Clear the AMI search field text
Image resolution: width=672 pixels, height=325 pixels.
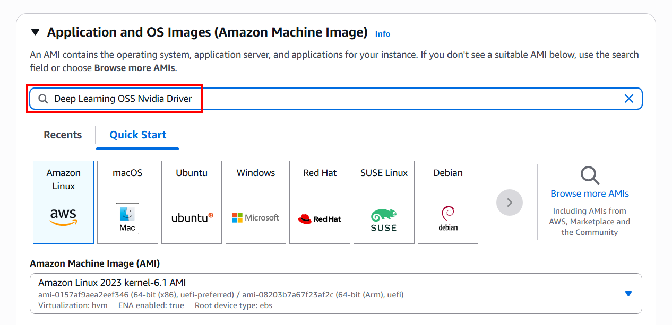629,99
